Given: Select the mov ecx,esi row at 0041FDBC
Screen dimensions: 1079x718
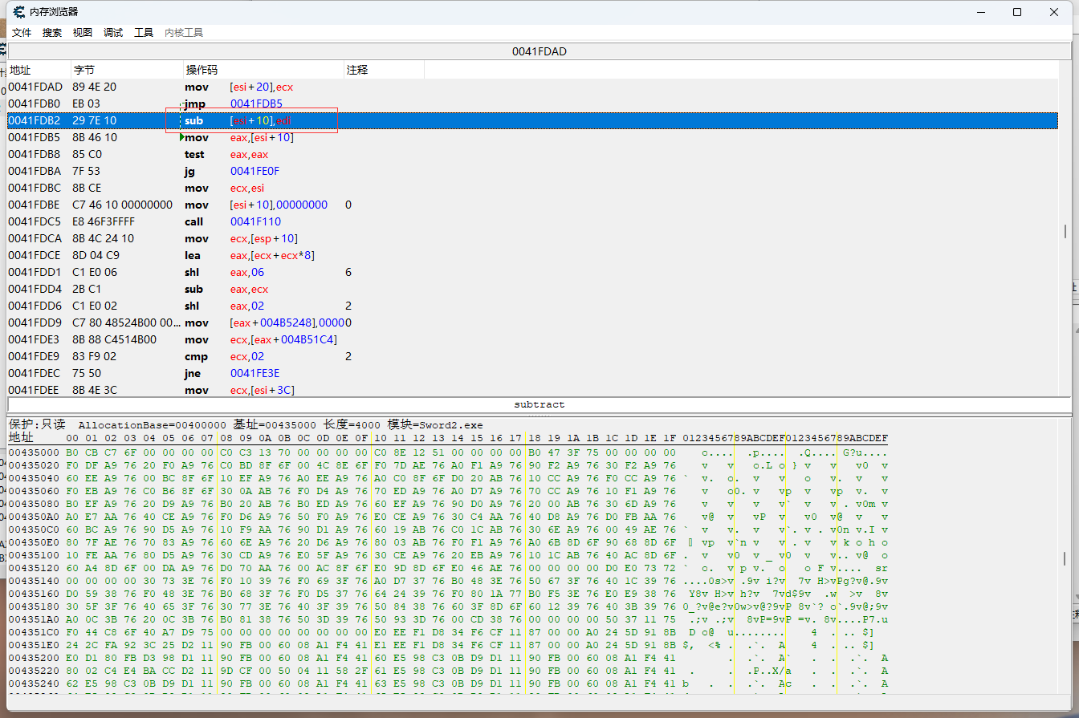Looking at the screenshot, I should pyautogui.click(x=532, y=188).
